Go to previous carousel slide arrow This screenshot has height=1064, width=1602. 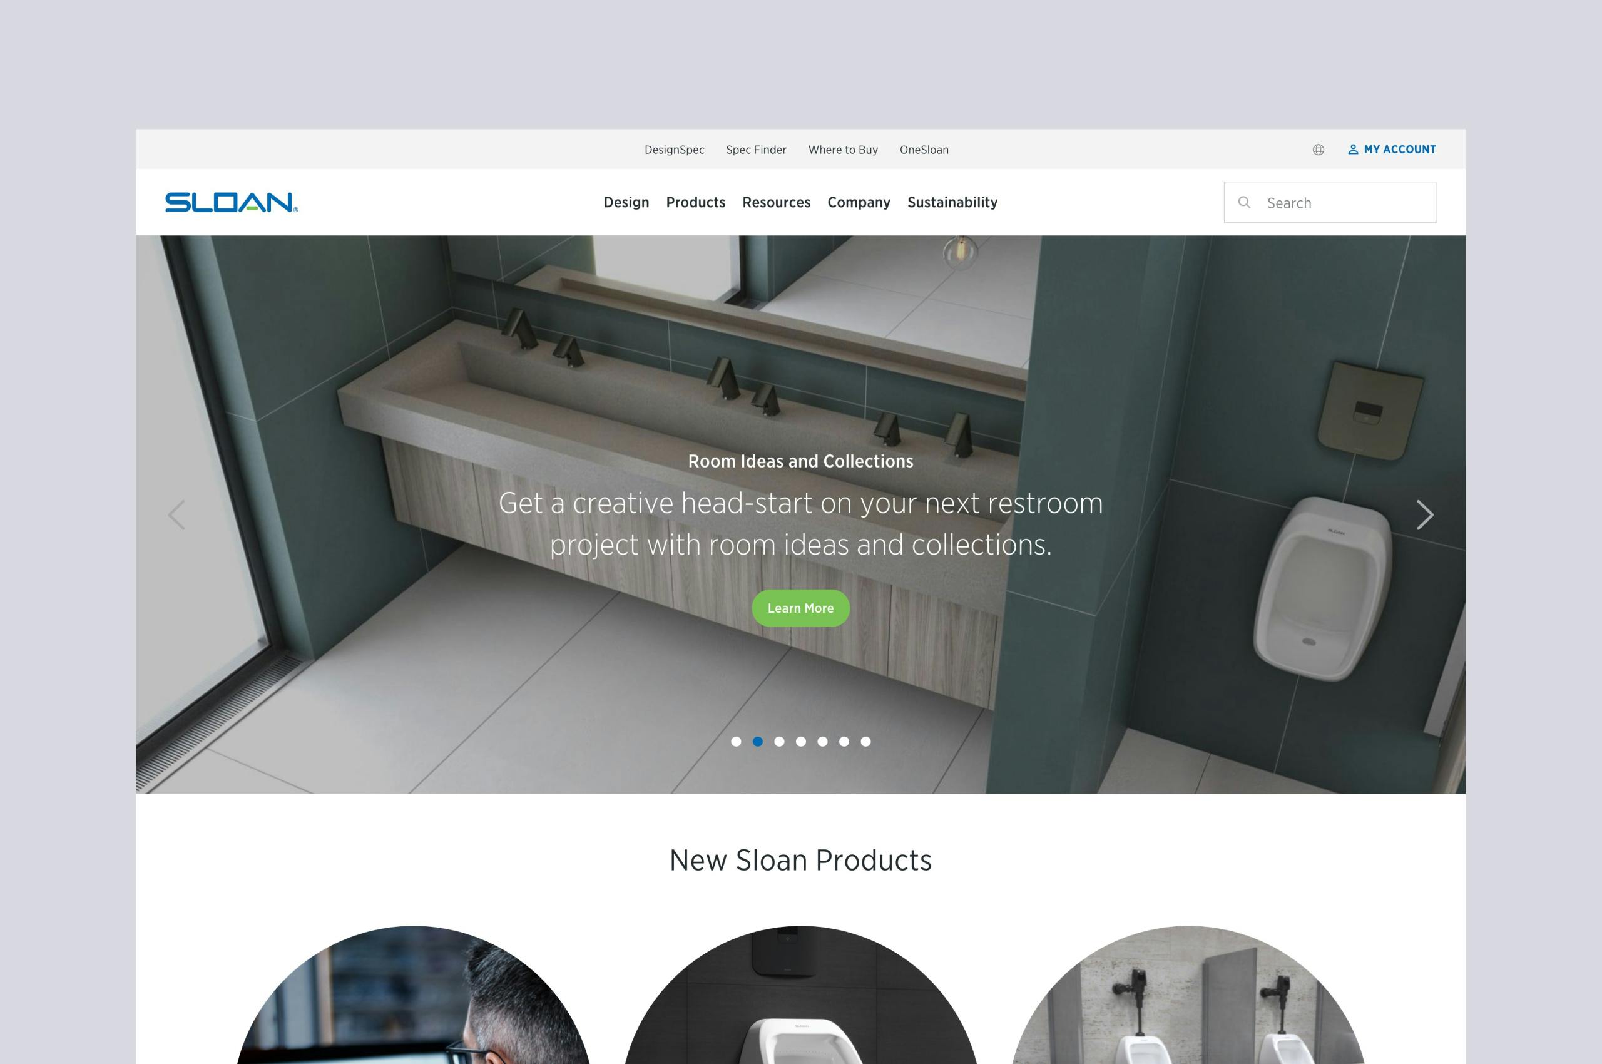(x=176, y=515)
